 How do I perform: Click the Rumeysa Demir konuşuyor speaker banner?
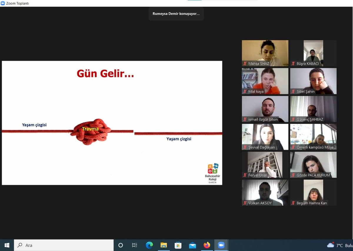(176, 14)
